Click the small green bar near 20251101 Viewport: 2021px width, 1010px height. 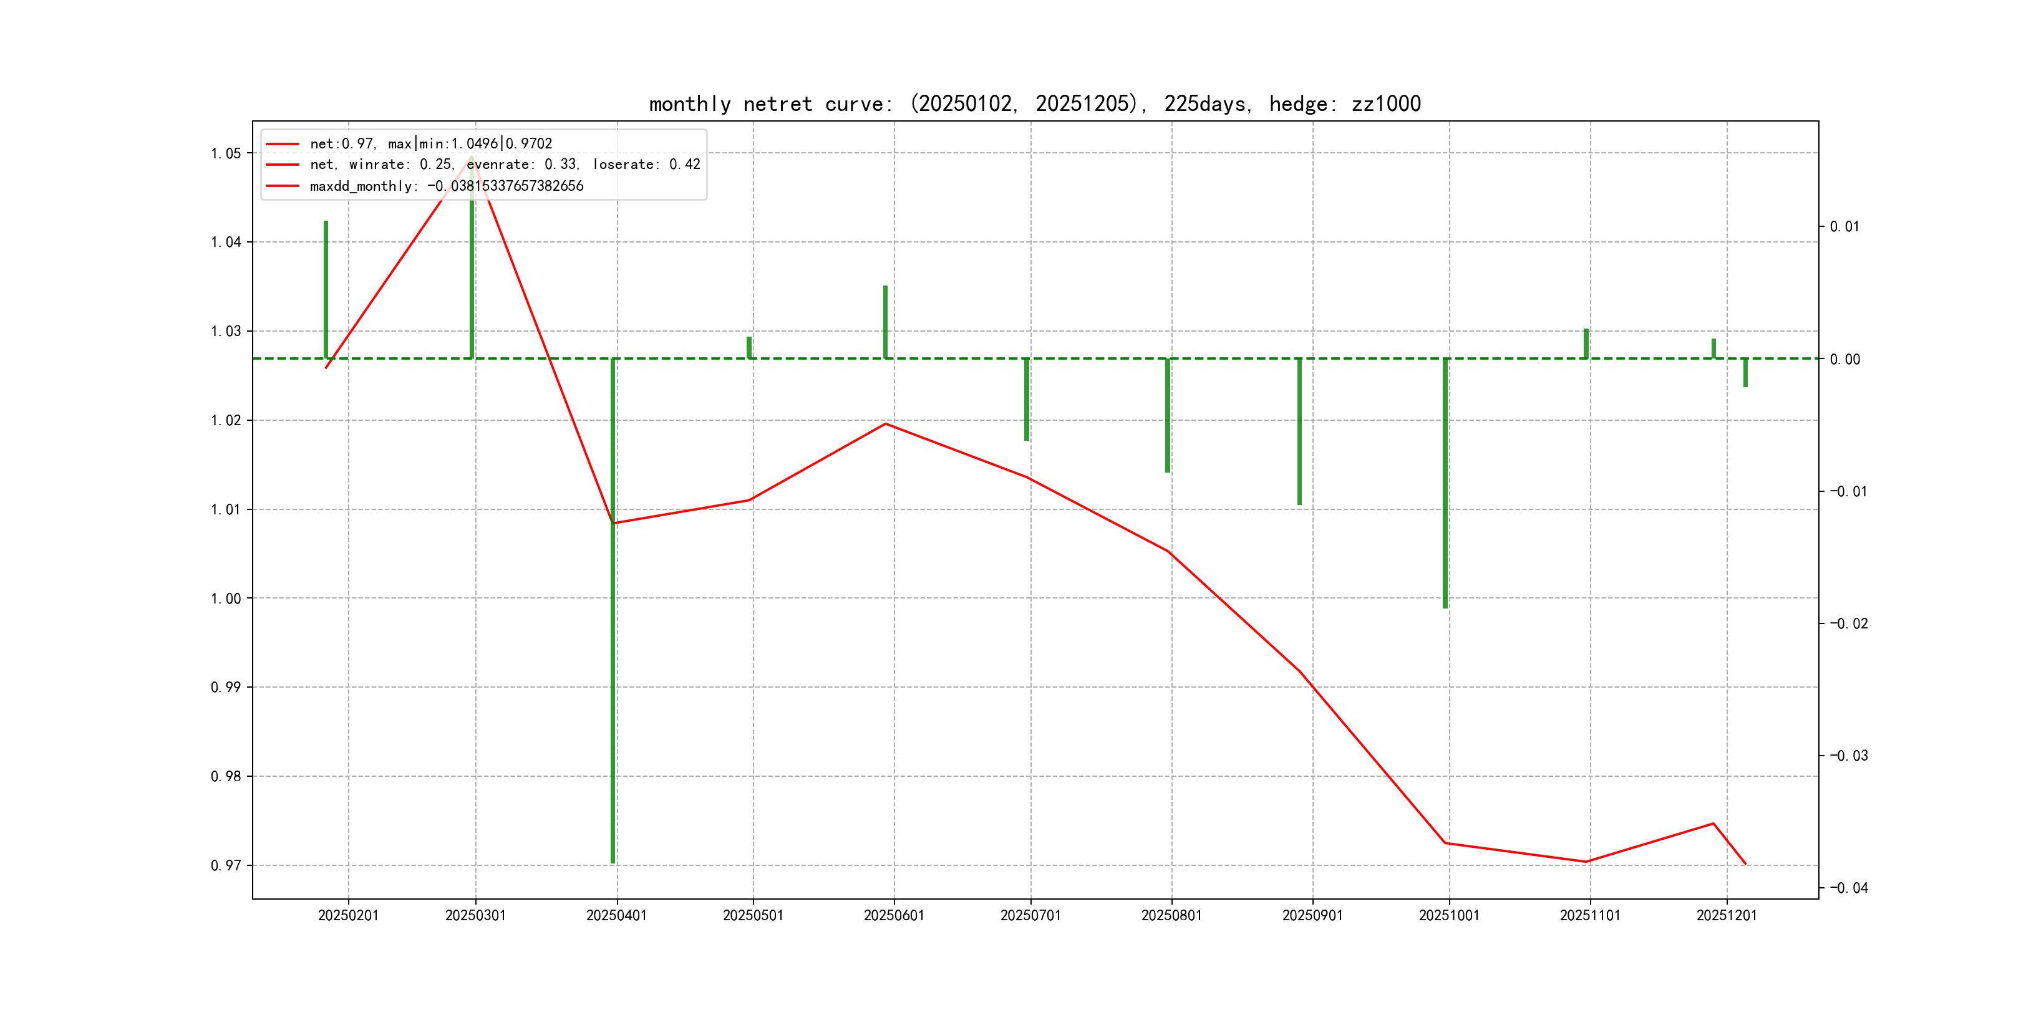pyautogui.click(x=1586, y=344)
